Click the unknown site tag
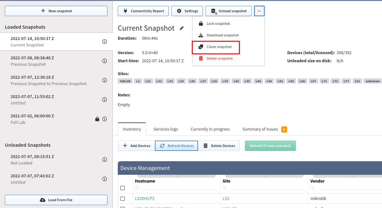This screenshot has width=382, height=208. click(373, 81)
